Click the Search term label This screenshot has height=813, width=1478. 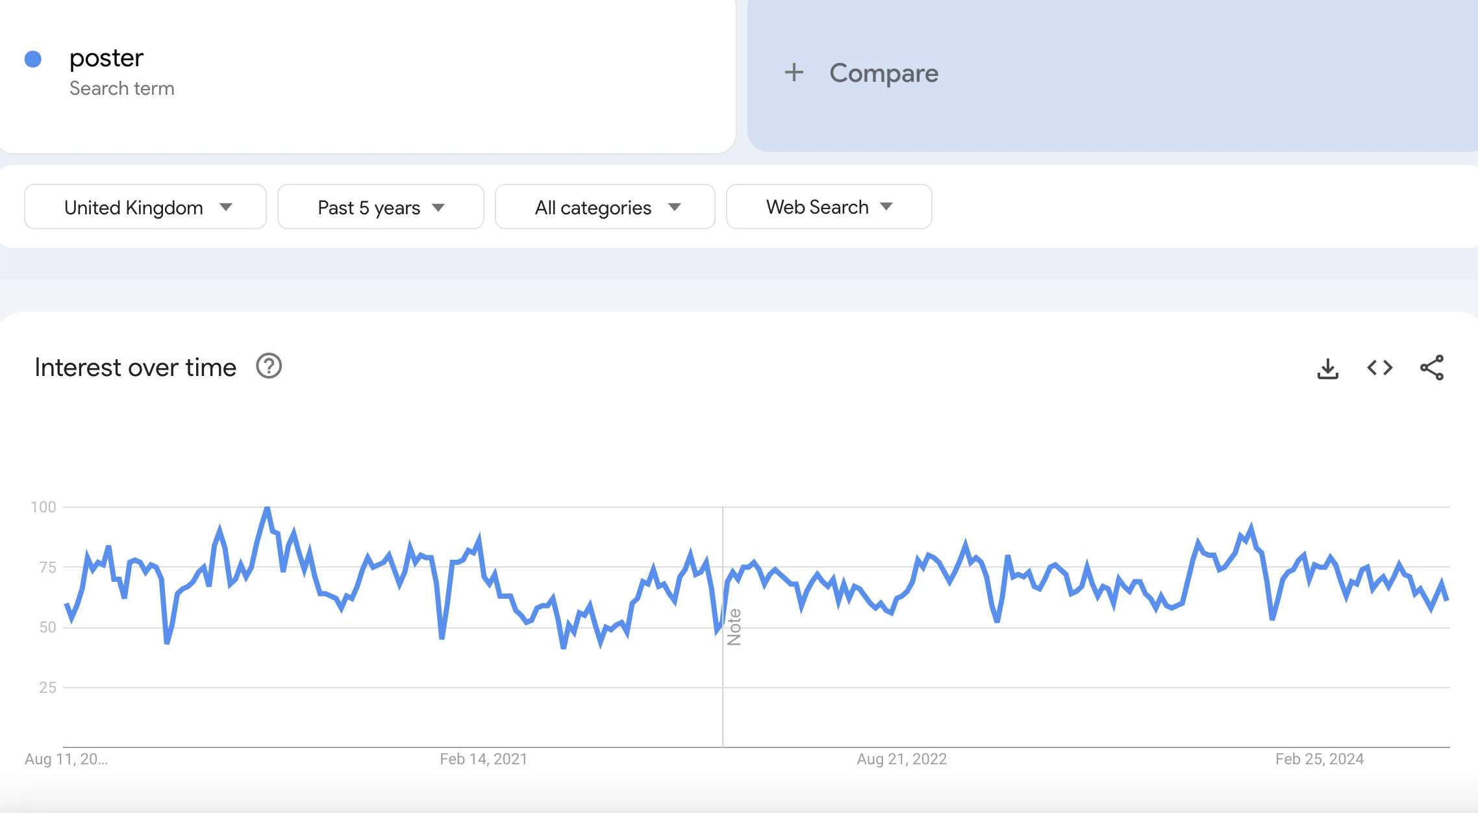pos(122,88)
